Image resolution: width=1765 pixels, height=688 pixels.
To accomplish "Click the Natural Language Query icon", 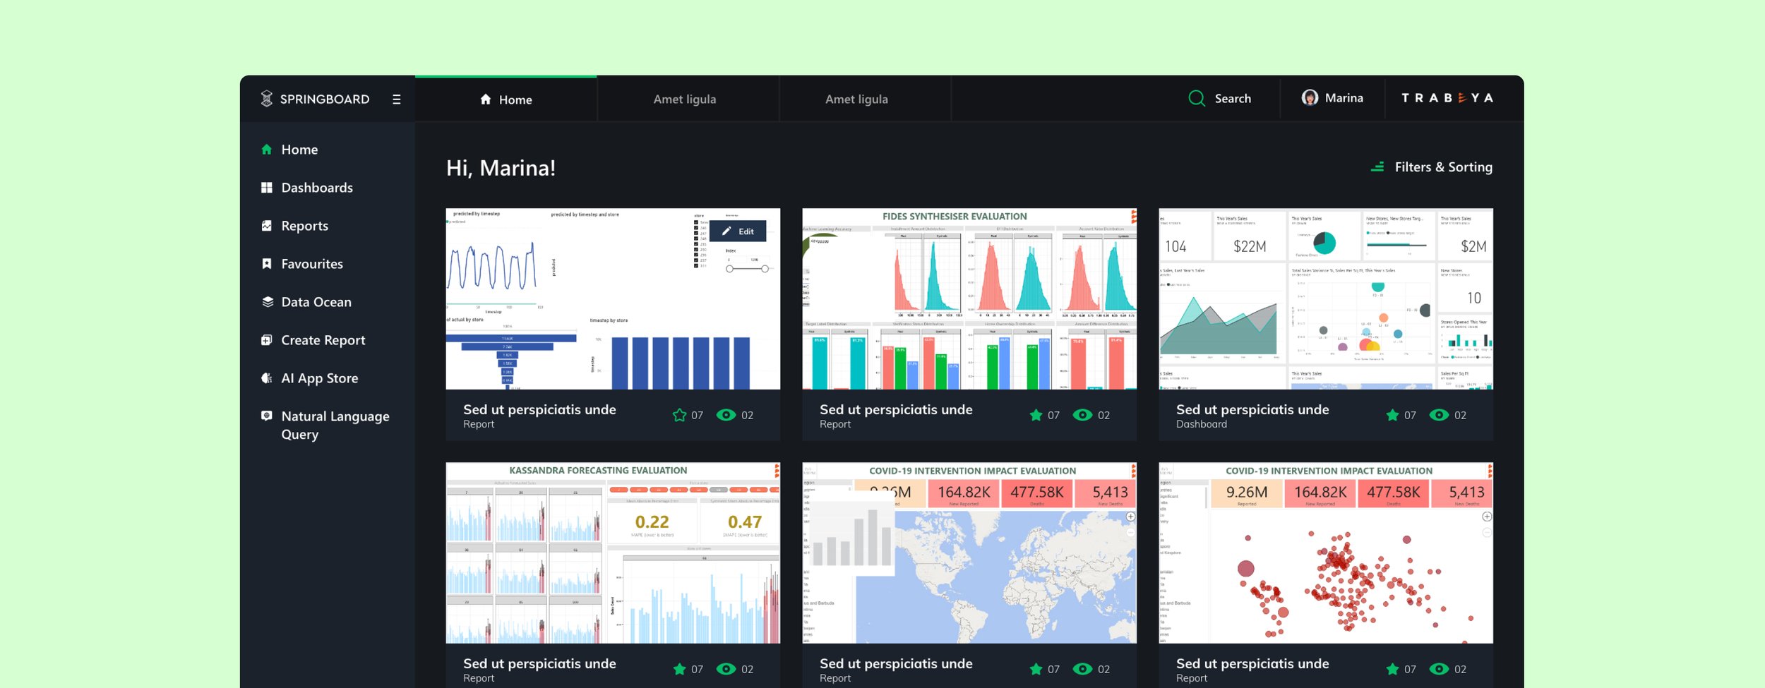I will click(267, 416).
